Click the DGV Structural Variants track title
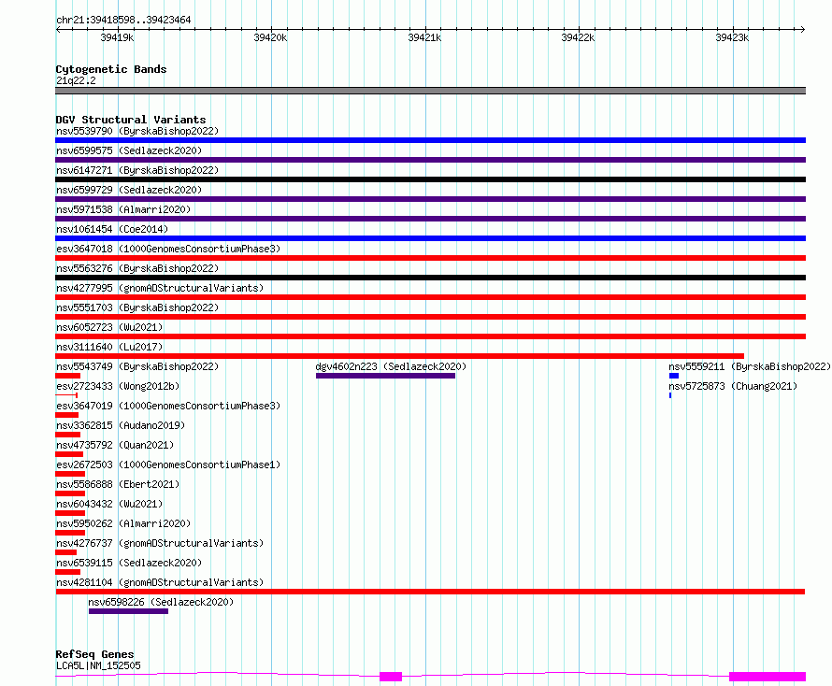Screen dimensions: 832x686 (x=131, y=120)
